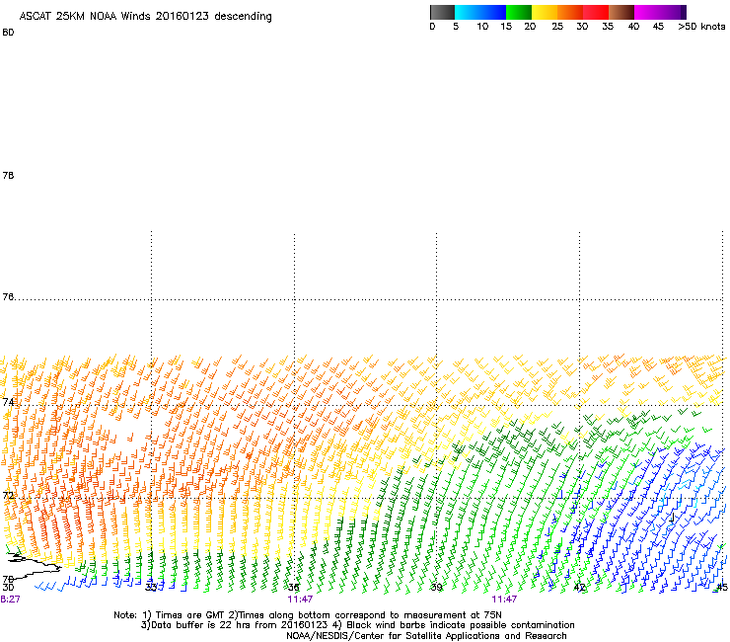730x642 pixels.
Task: Click the 78 latitude axis label
Action: click(8, 175)
